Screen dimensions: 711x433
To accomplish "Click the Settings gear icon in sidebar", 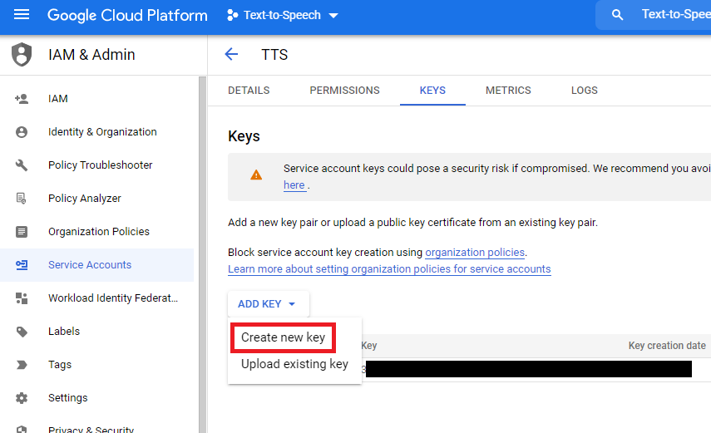I will point(22,398).
